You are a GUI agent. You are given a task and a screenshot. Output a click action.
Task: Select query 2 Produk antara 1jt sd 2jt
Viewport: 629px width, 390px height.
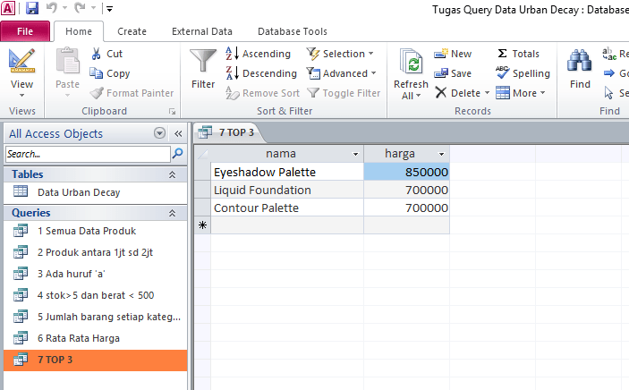click(95, 252)
